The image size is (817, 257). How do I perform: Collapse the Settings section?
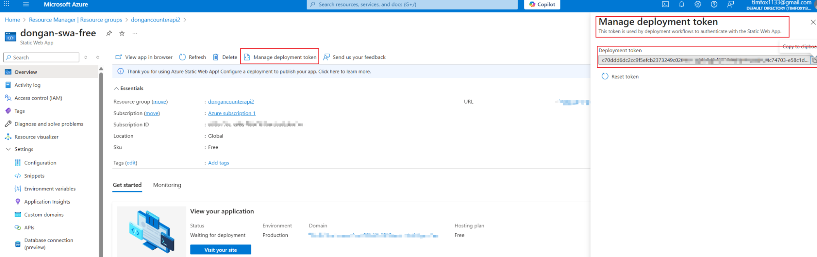click(8, 149)
